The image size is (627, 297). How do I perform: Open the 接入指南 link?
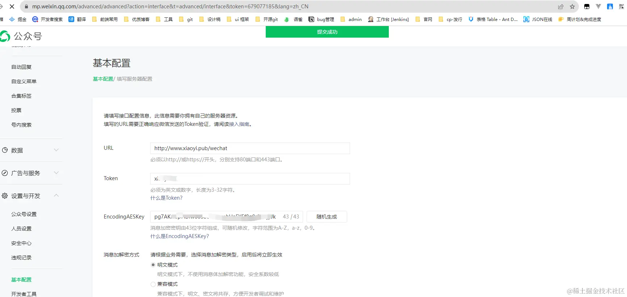[x=239, y=124]
